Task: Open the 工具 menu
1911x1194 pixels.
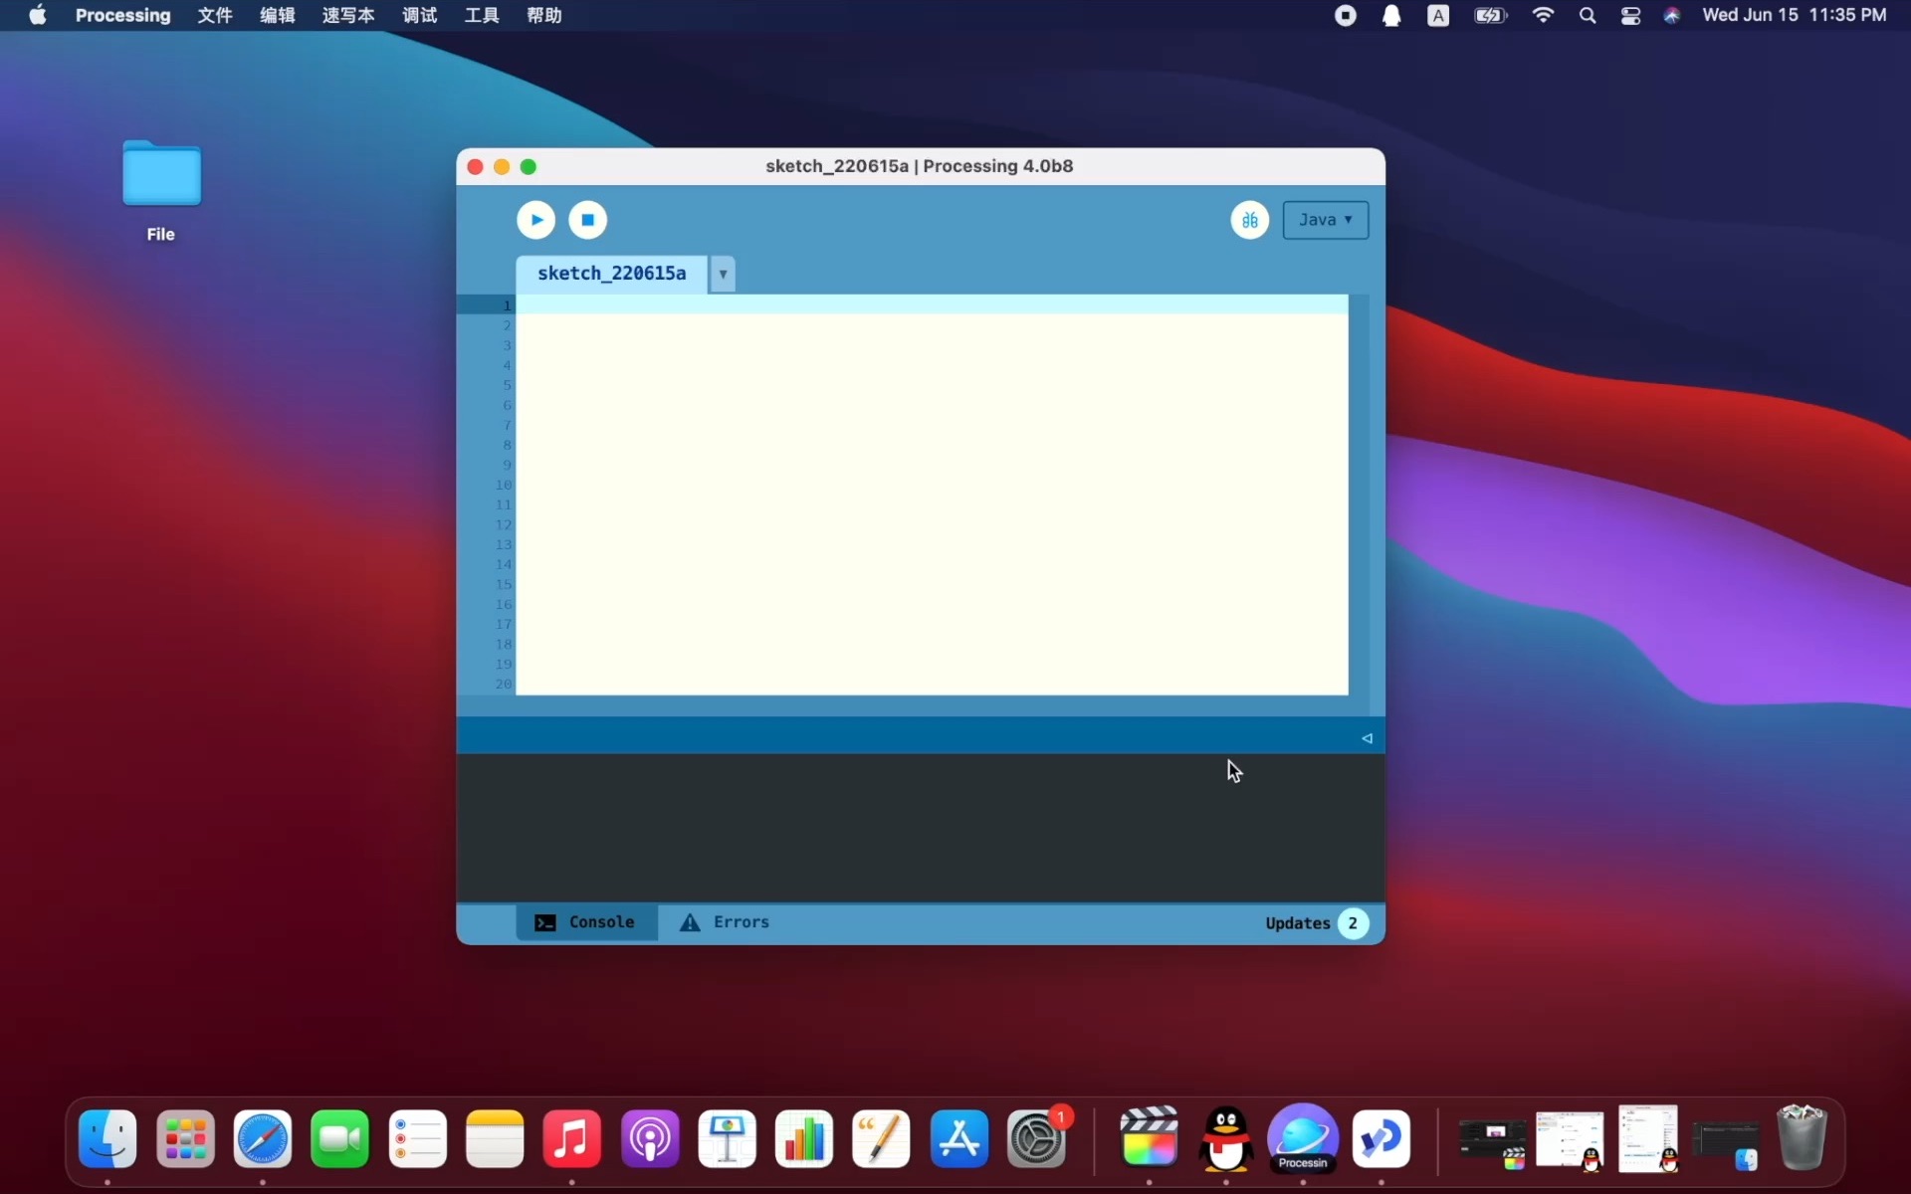Action: pos(482,15)
